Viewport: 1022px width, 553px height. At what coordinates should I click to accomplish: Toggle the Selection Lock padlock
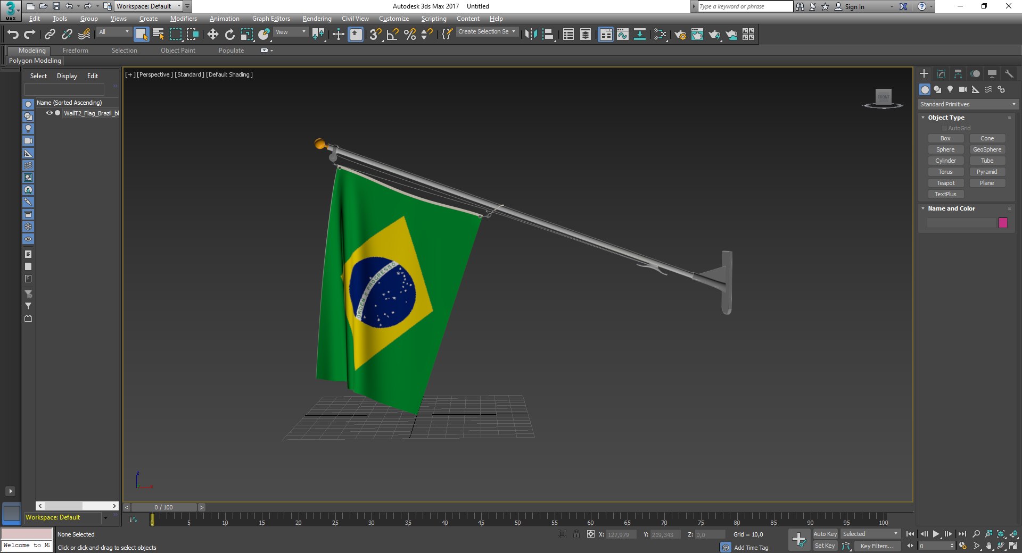coord(576,534)
